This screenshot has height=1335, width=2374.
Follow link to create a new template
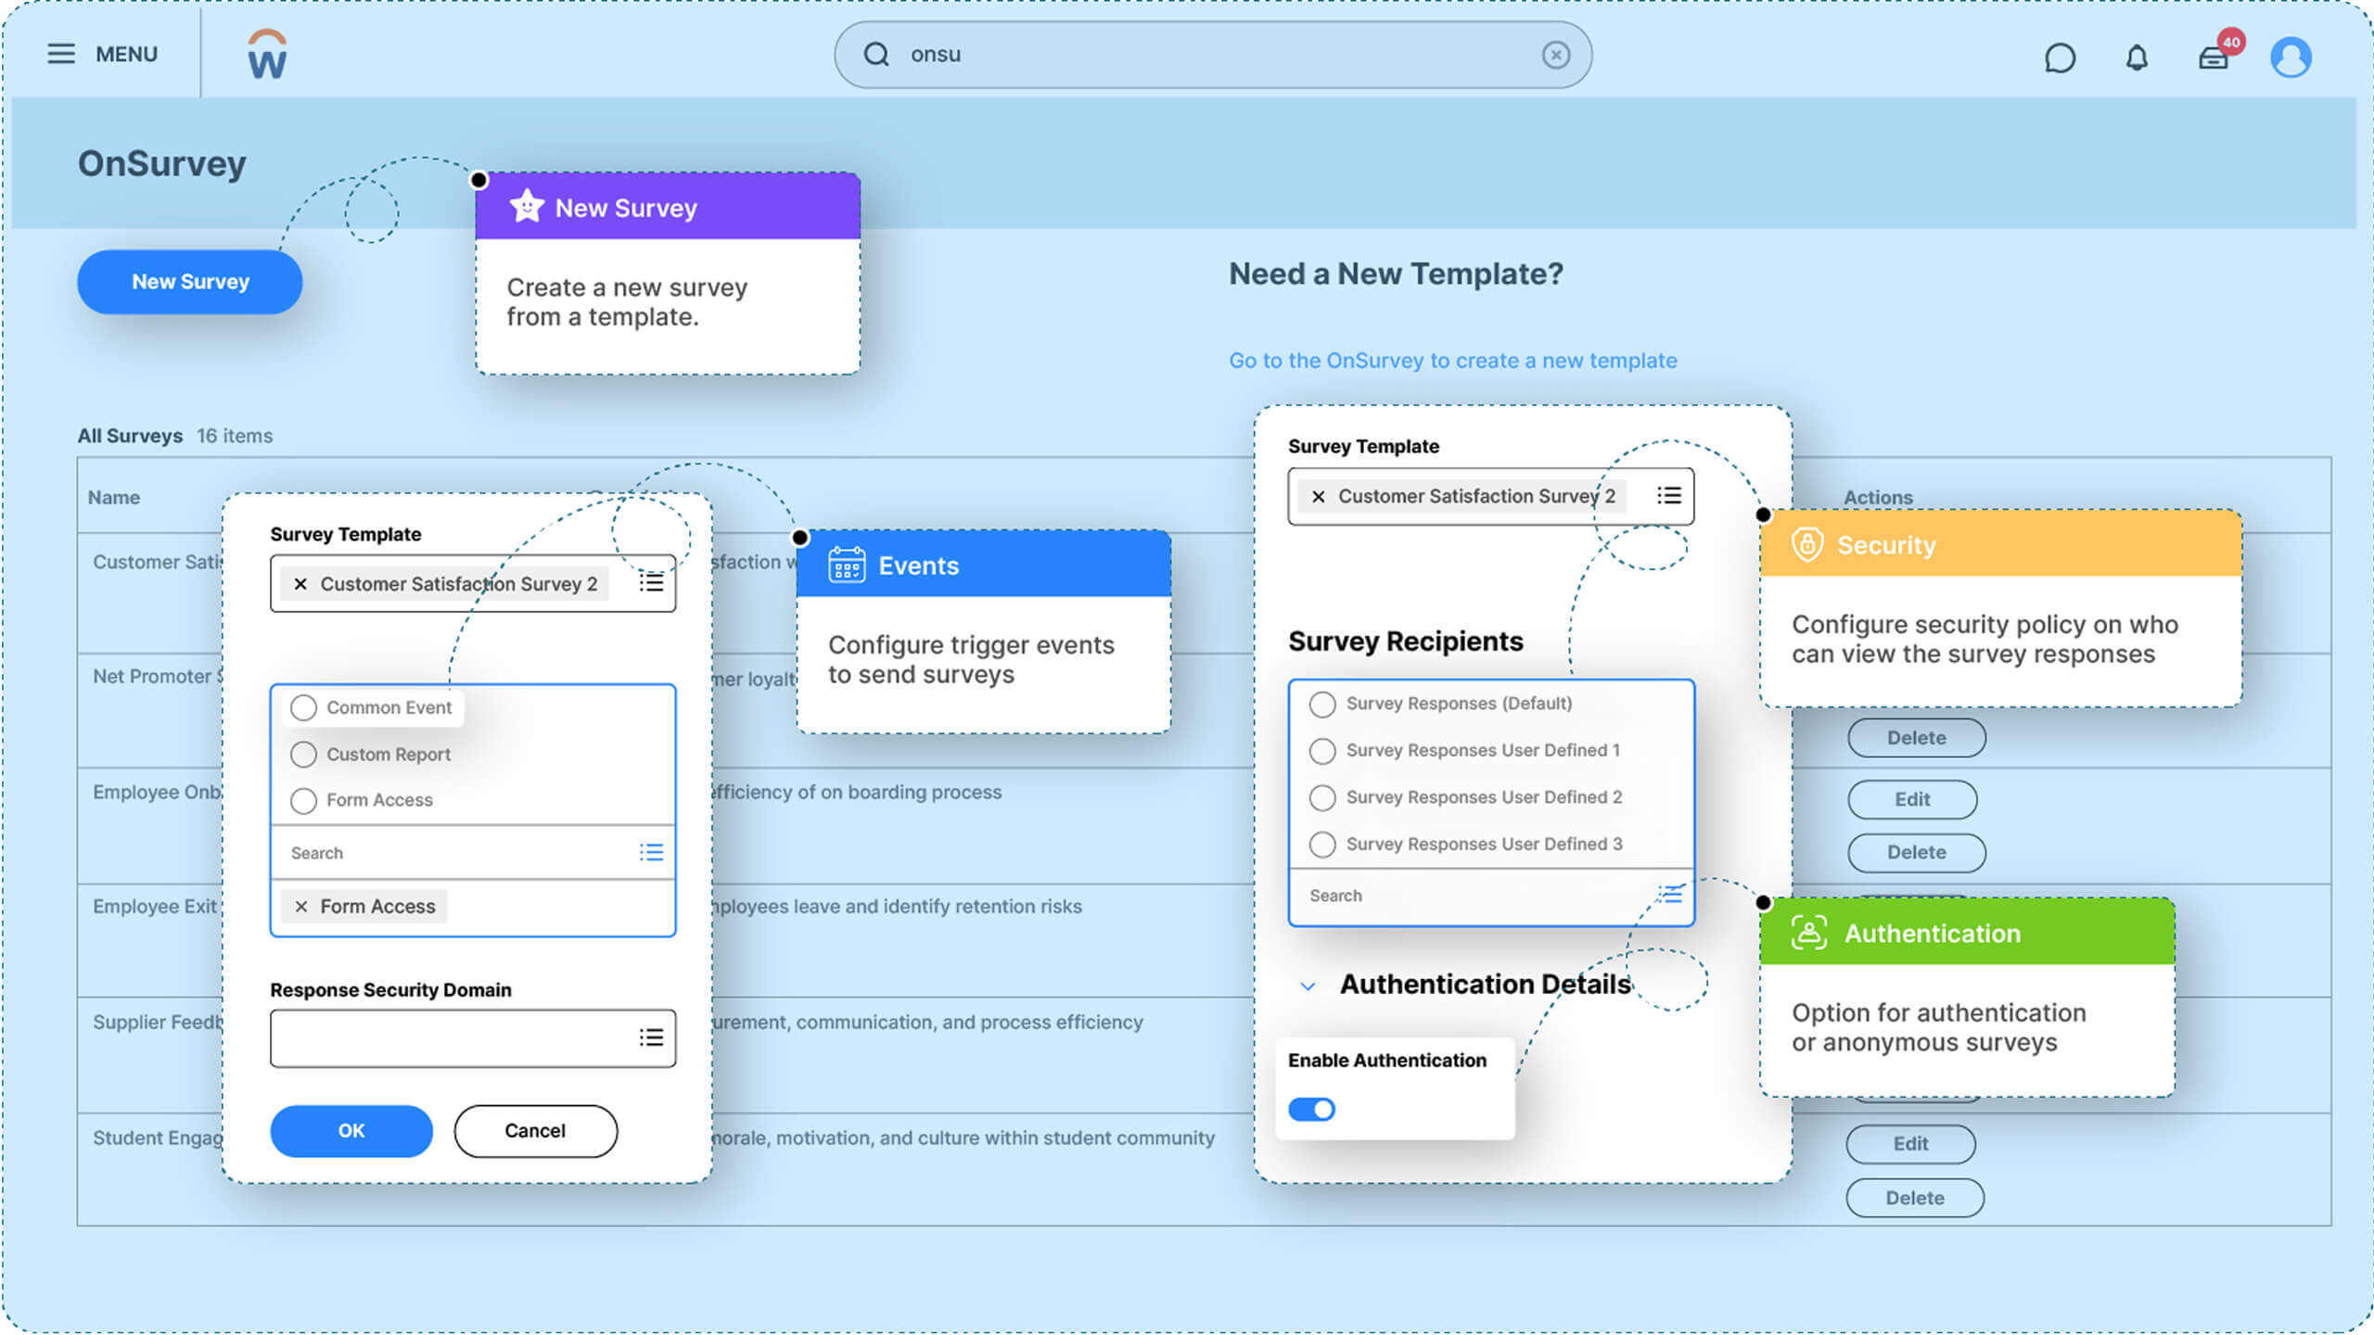coord(1452,361)
